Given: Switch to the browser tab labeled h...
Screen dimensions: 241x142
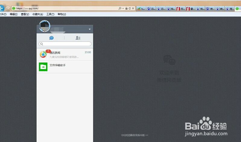Looking at the screenshot, I should click(x=141, y=9).
